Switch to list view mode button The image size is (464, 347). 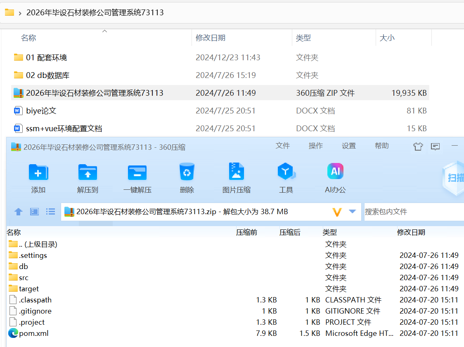coord(51,212)
